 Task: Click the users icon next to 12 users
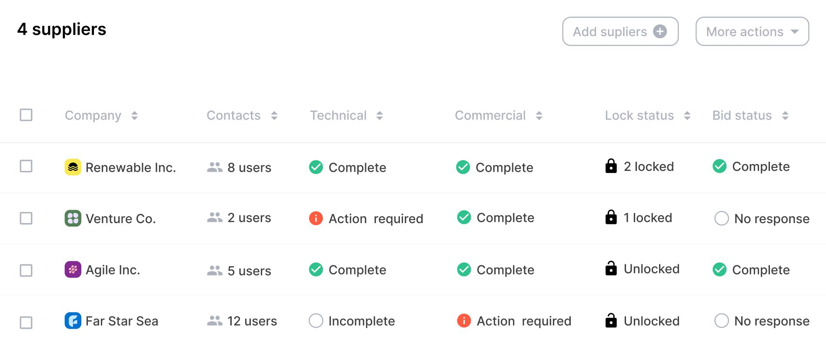pyautogui.click(x=215, y=321)
